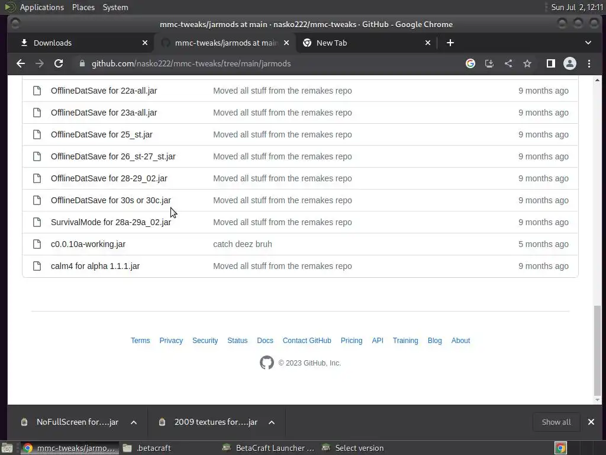Go back using the browser back arrow
This screenshot has width=606, height=455.
[x=21, y=63]
